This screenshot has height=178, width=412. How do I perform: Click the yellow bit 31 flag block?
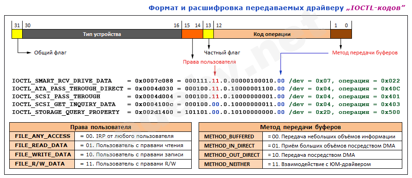click(17, 34)
